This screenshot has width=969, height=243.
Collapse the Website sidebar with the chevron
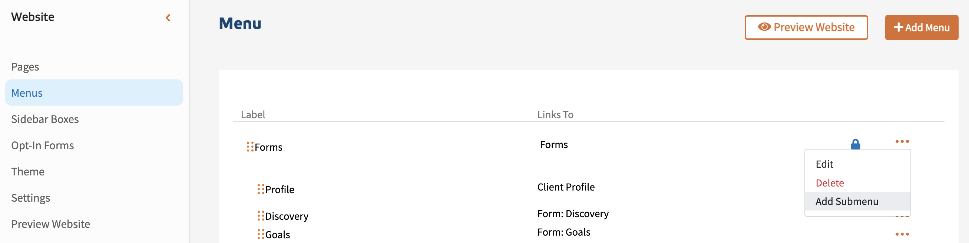(168, 18)
